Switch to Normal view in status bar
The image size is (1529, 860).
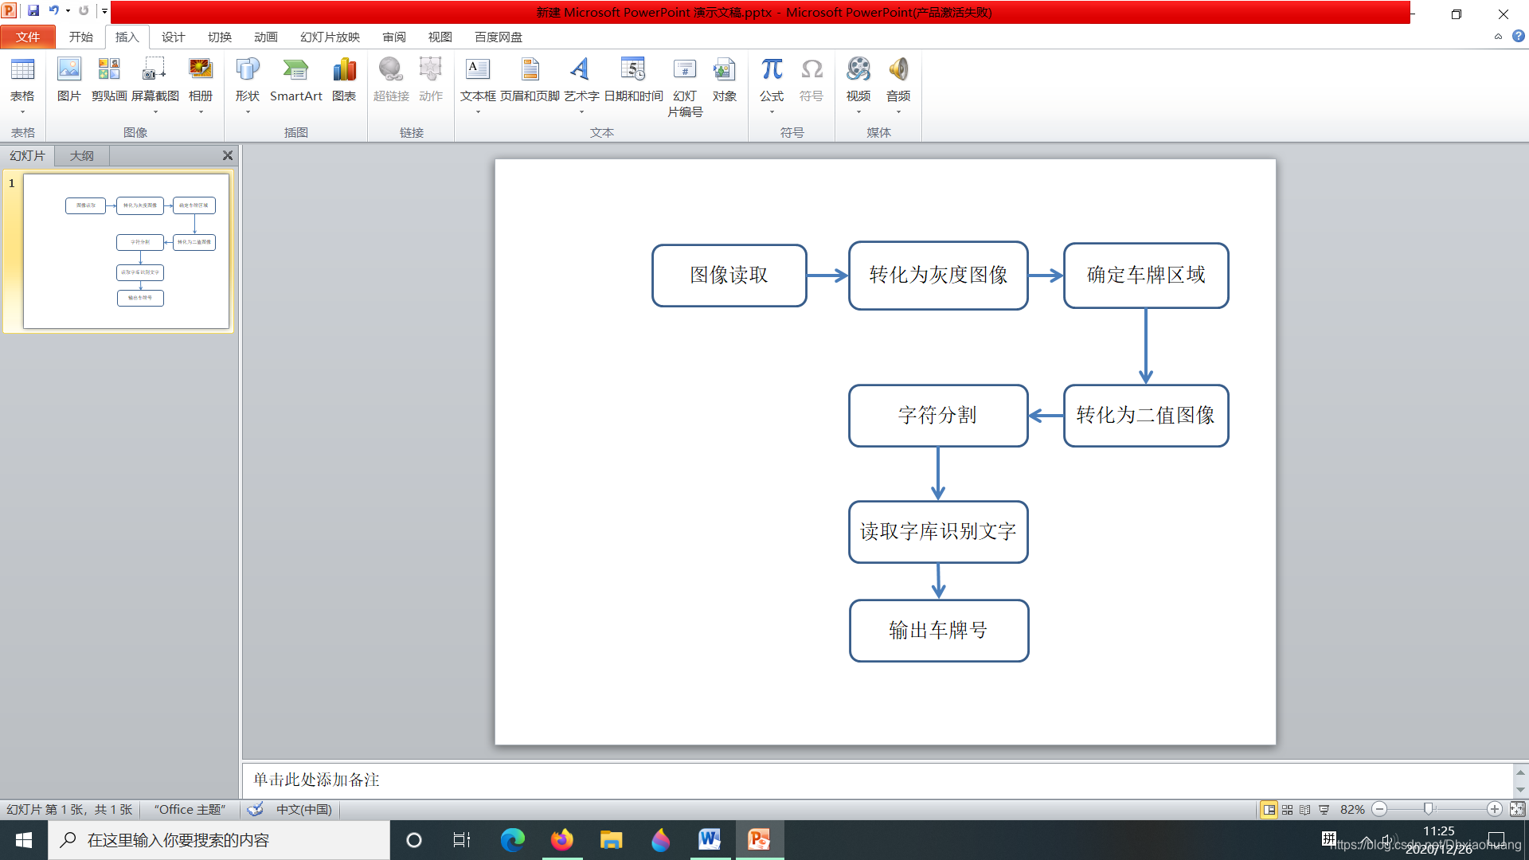[x=1269, y=809]
